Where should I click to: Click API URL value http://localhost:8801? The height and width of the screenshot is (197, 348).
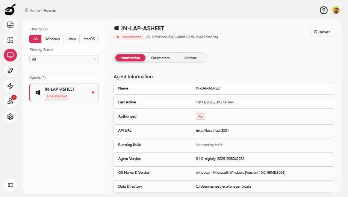pos(212,131)
